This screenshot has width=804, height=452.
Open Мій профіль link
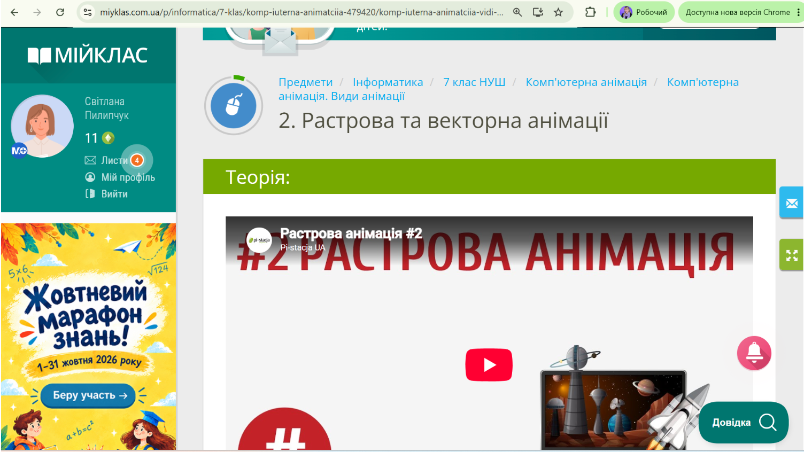120,177
